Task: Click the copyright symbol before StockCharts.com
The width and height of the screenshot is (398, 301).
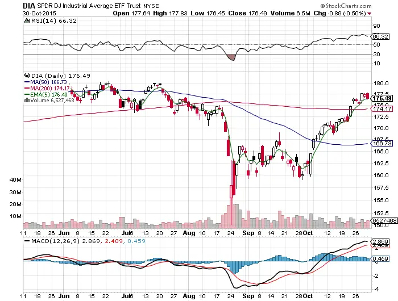Action: (x=322, y=6)
